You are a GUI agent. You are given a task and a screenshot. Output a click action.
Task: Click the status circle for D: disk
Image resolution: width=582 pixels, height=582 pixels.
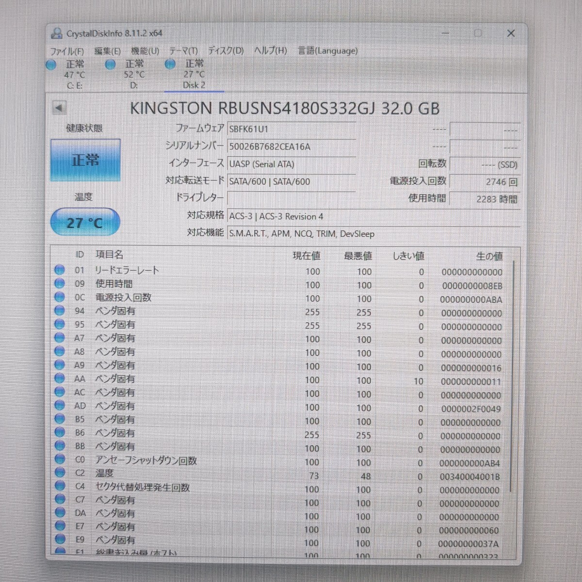pyautogui.click(x=111, y=65)
